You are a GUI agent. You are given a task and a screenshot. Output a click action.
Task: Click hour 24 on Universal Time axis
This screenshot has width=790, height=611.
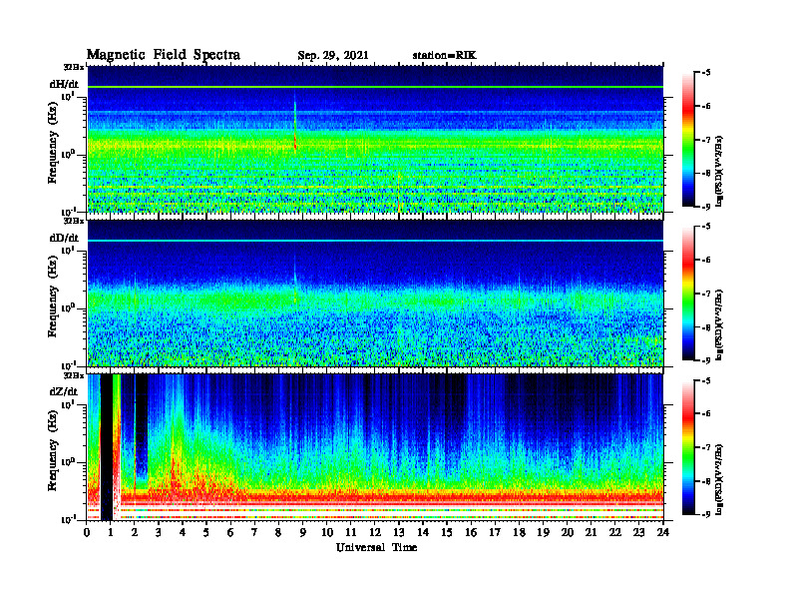[x=663, y=533]
